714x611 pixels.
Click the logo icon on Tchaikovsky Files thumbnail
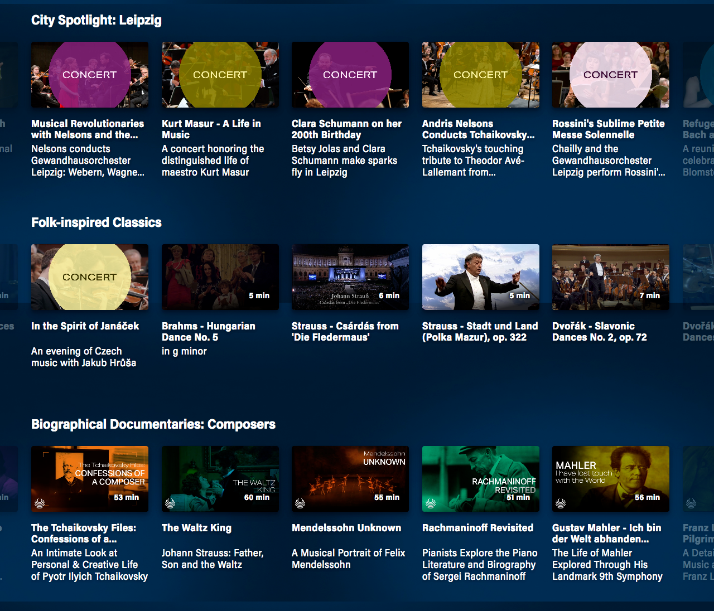pyautogui.click(x=40, y=503)
